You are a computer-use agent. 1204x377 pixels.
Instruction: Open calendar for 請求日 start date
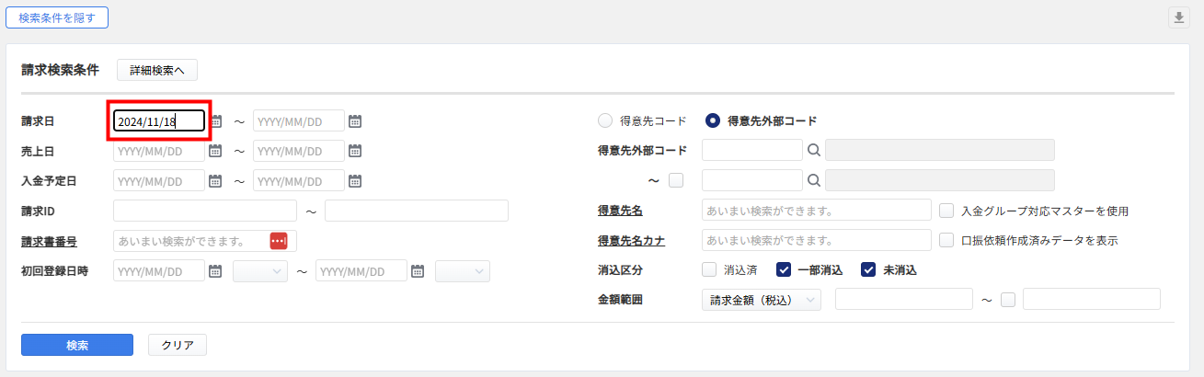(216, 120)
